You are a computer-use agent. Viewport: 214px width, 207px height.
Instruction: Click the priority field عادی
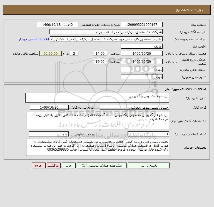(142, 46)
